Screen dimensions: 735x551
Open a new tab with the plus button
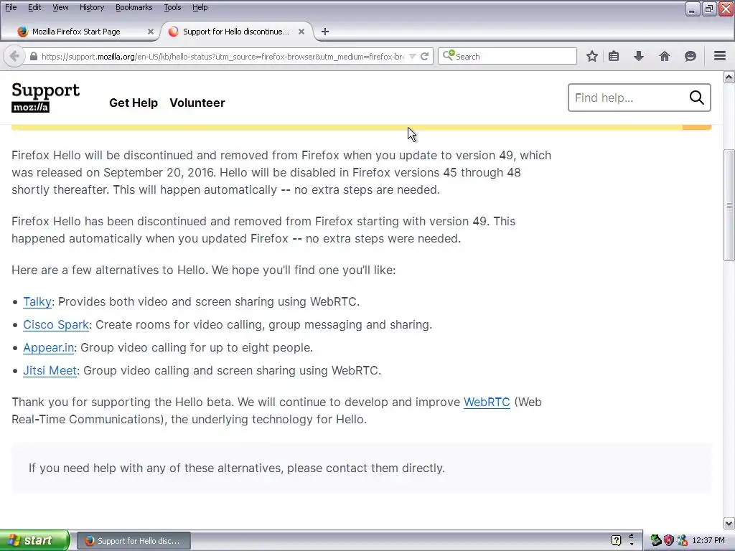tap(325, 32)
